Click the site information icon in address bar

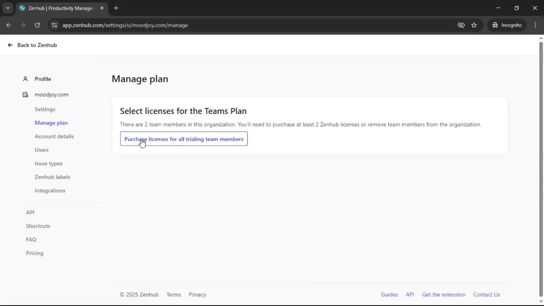tap(54, 25)
